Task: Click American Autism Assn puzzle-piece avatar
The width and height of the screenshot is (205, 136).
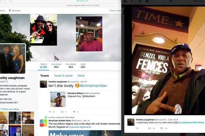Action: click(x=43, y=123)
